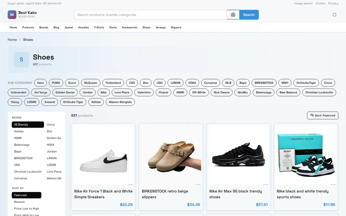Open the Hoodies navigation item
346x216 pixels.
click(x=84, y=28)
